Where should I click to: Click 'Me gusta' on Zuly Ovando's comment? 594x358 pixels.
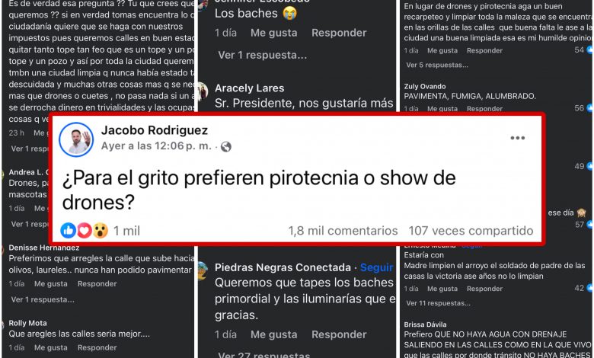(x=442, y=109)
